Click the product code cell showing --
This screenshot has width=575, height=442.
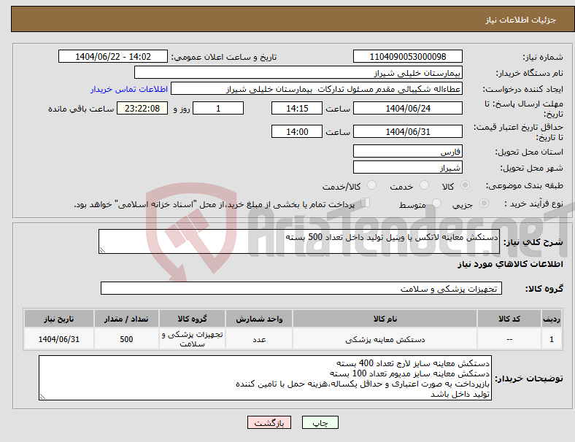[x=509, y=339]
